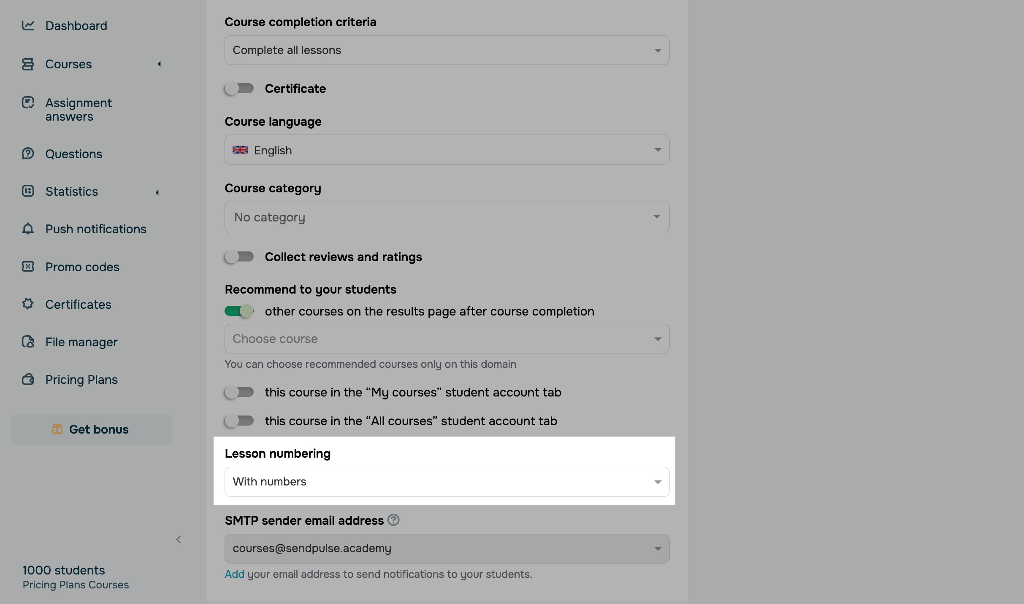Click the Push notifications bell icon
1024x604 pixels.
coord(28,229)
